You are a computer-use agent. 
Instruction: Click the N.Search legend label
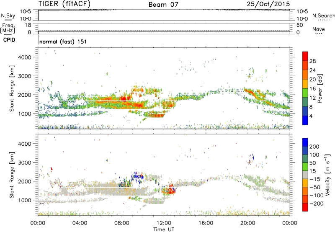click(x=323, y=15)
